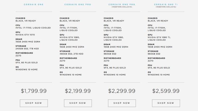Screen dimensions: 198x111
Task: Click Shop Now under the $2,199.99 price
Action: [78, 103]
